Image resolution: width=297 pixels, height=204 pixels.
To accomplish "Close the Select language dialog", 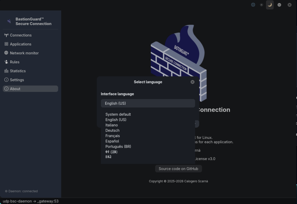I will point(193,82).
